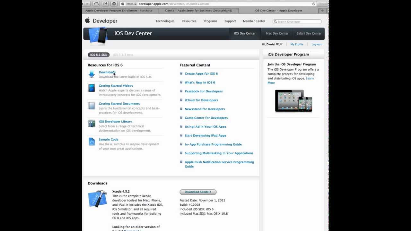Click the Xcode 4.5.2 hammer icon

tap(97, 199)
